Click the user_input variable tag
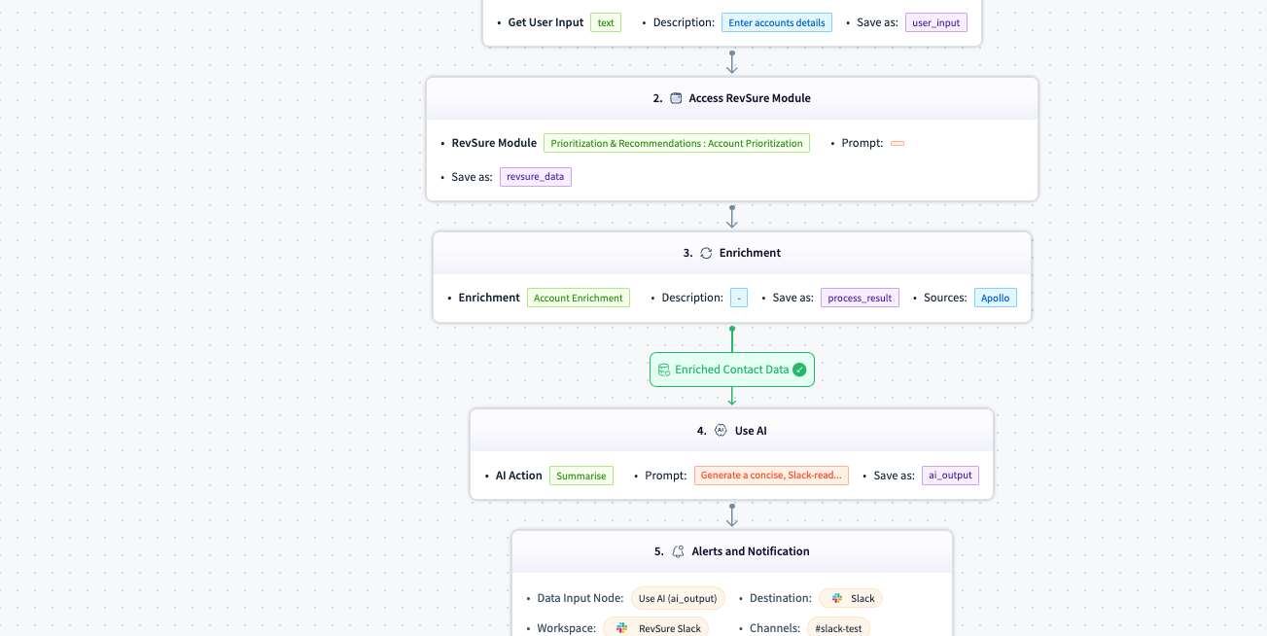 (x=936, y=22)
